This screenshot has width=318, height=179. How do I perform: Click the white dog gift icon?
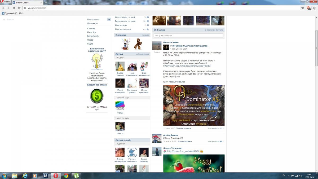tap(126, 44)
